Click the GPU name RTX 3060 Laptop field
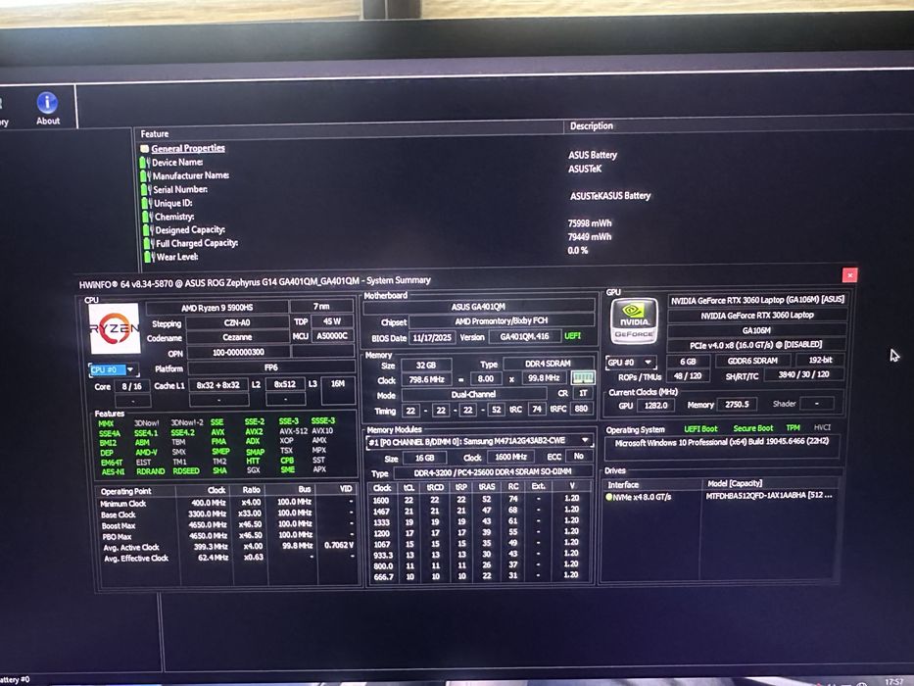The width and height of the screenshot is (914, 686). pos(756,315)
